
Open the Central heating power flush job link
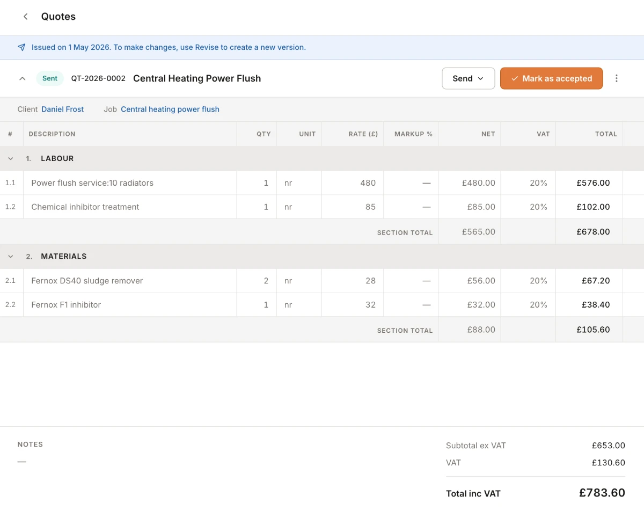coord(170,109)
